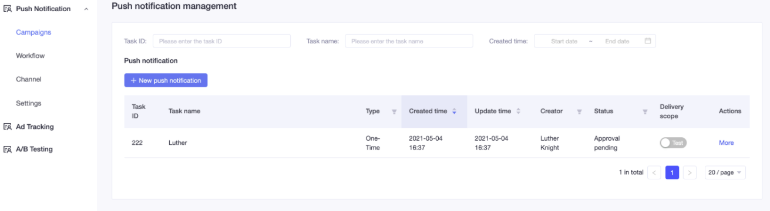This screenshot has width=770, height=211.
Task: Click the New push notification button
Action: 166,80
